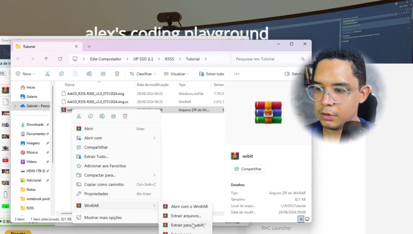Click the Share icon in Explorer toolbar
This screenshot has width=413, height=234.
pyautogui.click(x=103, y=74)
